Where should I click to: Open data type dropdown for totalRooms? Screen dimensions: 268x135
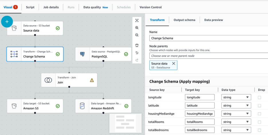[236, 122]
